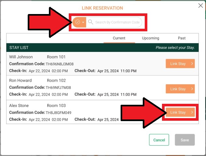Viewport: 206px width, 156px height.
Task: Click the STAY LIST header label
Action: tap(19, 48)
